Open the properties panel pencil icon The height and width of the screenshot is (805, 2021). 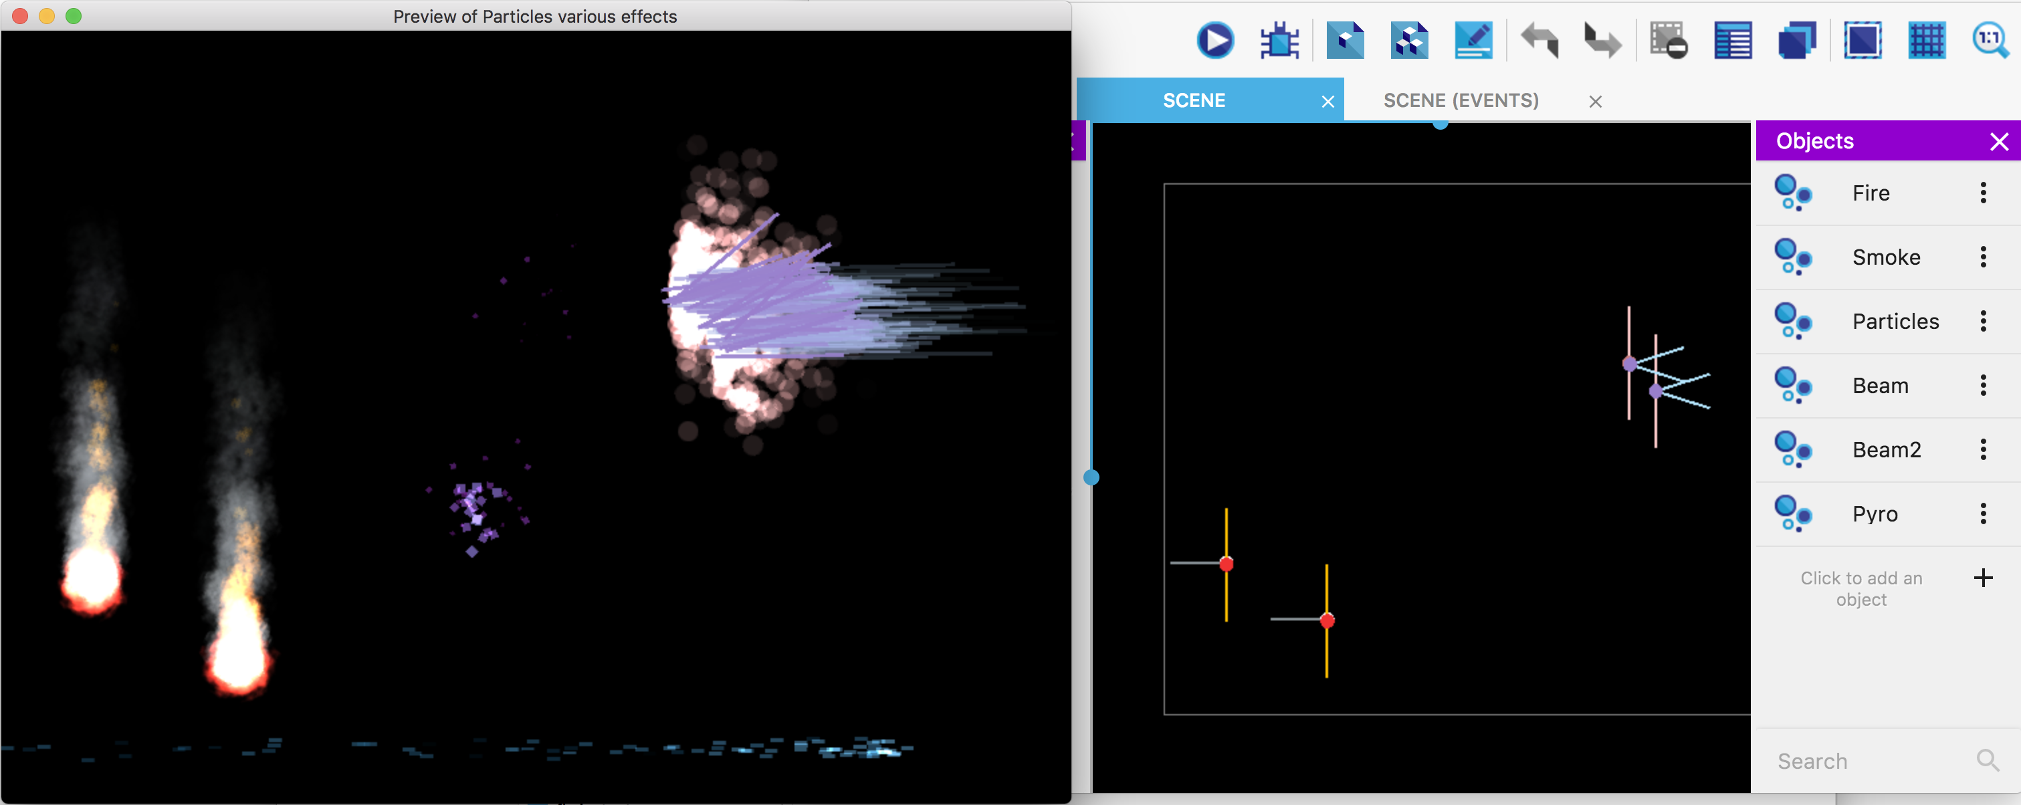point(1473,40)
